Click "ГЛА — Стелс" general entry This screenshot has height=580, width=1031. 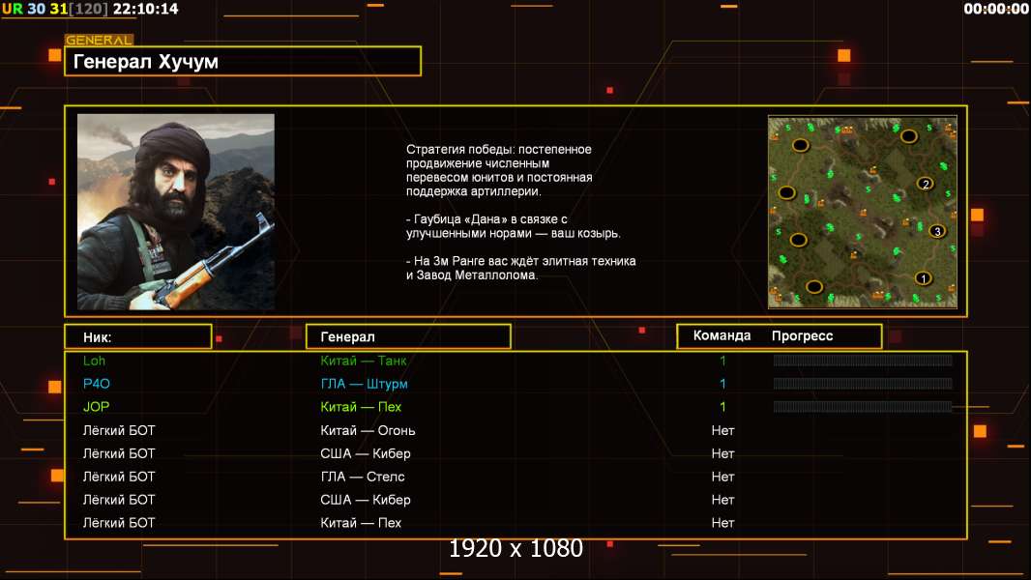click(x=363, y=477)
